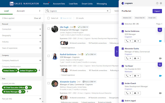The height and width of the screenshot is (103, 165).
Task: Filter by Direct Dial (5) chip
Action: click(140, 18)
